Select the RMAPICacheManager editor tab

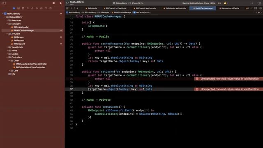click(x=203, y=8)
